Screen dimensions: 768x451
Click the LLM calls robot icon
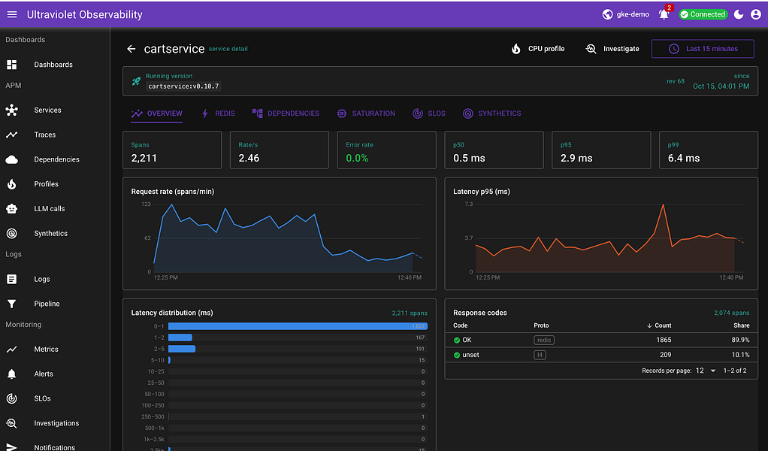pyautogui.click(x=12, y=209)
